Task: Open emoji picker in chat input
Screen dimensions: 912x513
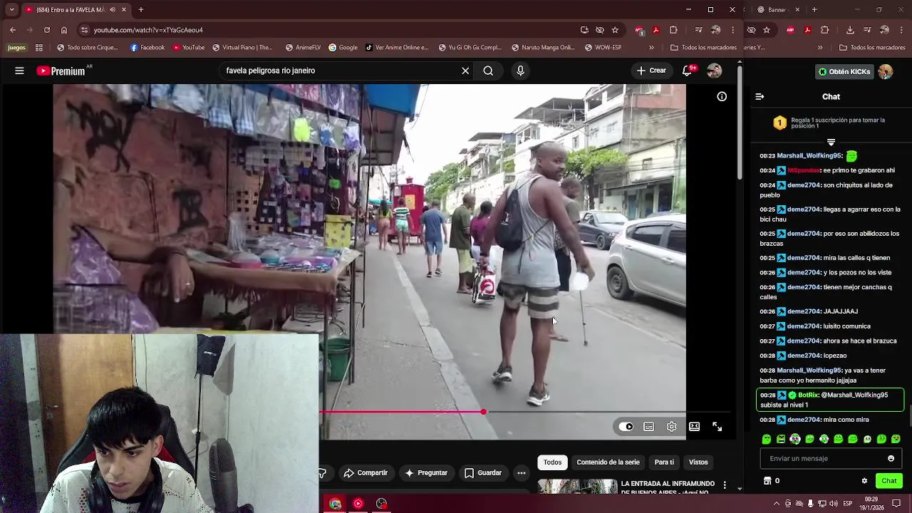Action: pyautogui.click(x=891, y=459)
